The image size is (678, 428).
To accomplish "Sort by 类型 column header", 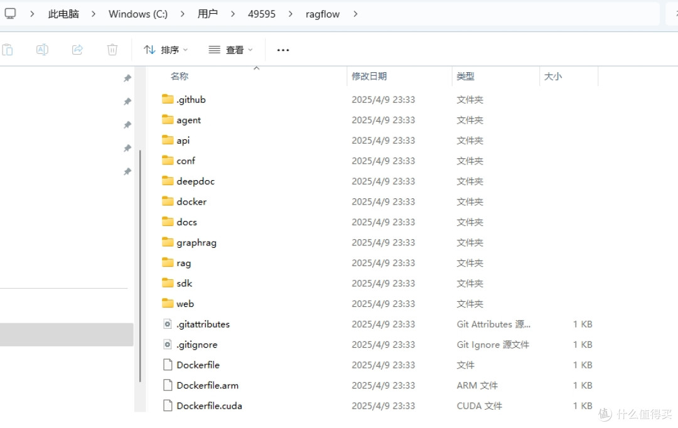I will pyautogui.click(x=466, y=77).
